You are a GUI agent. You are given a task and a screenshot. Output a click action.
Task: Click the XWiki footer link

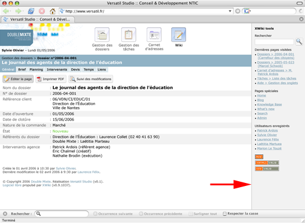pyautogui.click(x=47, y=185)
